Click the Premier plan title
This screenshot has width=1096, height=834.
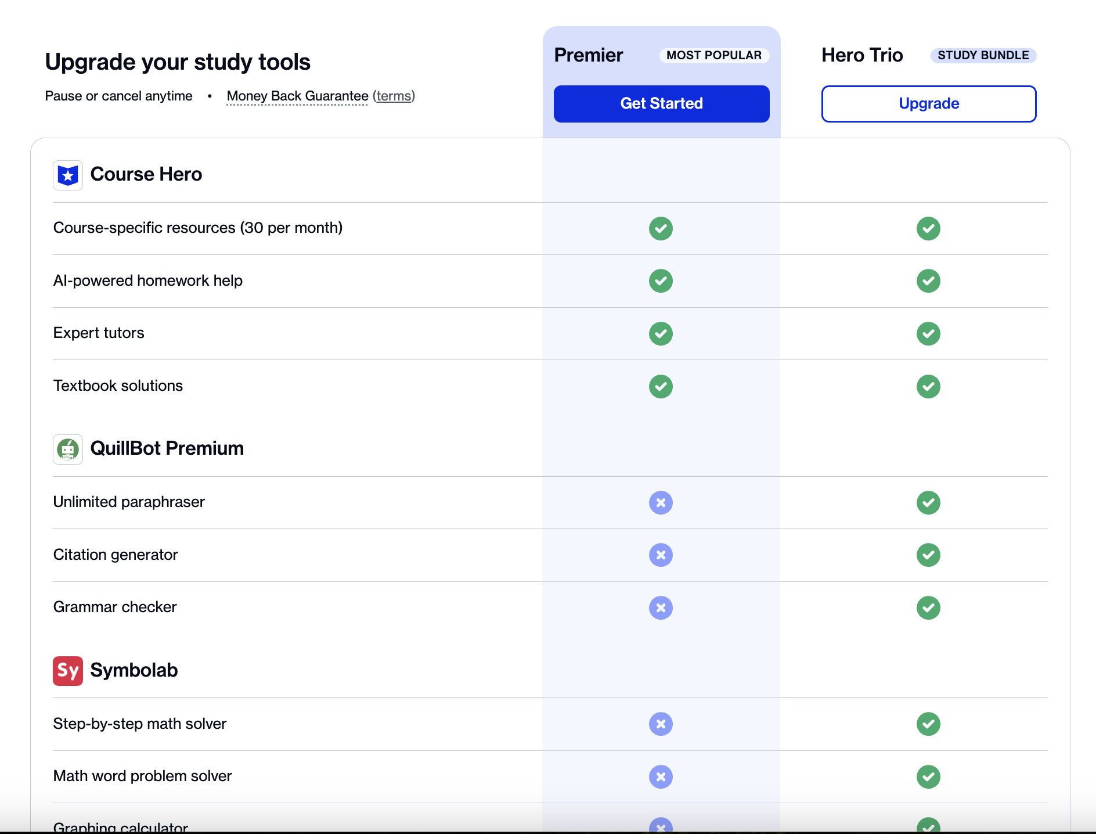point(588,55)
